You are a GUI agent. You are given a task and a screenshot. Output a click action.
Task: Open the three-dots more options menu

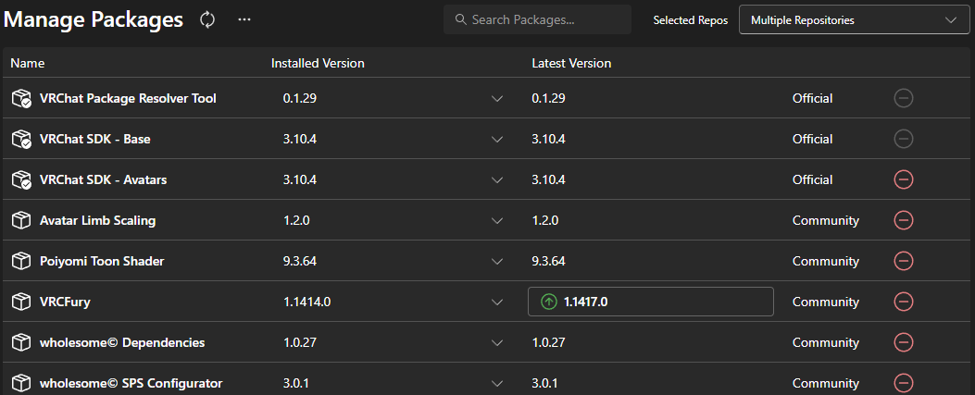coord(244,19)
